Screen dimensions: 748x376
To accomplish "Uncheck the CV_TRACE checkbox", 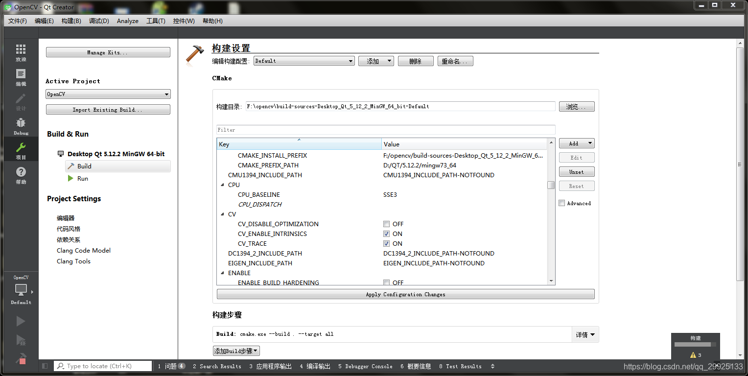I will click(x=387, y=243).
